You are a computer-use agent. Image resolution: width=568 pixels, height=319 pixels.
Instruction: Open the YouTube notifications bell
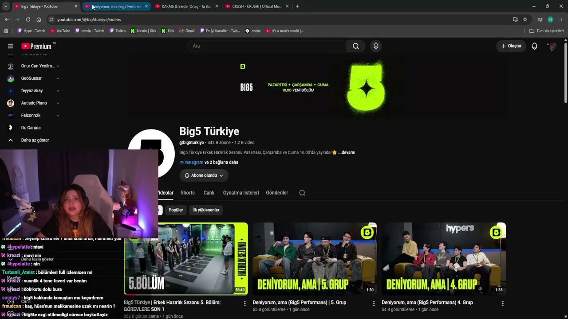pos(535,46)
